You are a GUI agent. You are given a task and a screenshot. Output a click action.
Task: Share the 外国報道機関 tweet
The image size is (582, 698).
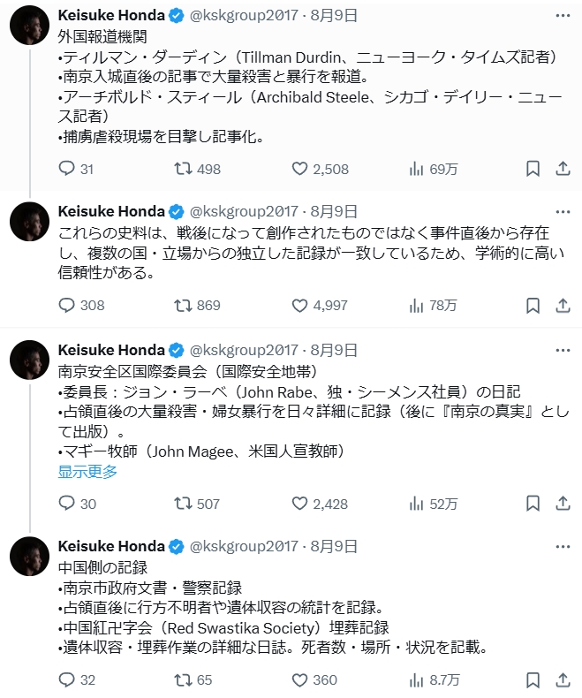(x=563, y=169)
